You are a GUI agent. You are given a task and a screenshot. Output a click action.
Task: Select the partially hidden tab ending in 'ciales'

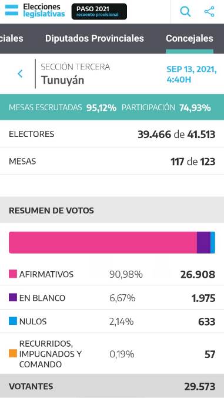[12, 38]
